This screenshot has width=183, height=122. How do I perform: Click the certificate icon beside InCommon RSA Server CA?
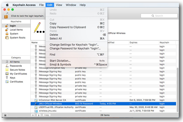click(36, 100)
